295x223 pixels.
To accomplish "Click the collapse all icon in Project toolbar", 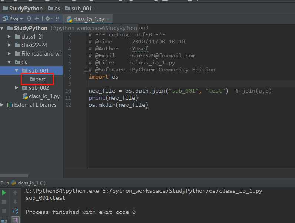I will click(37, 19).
